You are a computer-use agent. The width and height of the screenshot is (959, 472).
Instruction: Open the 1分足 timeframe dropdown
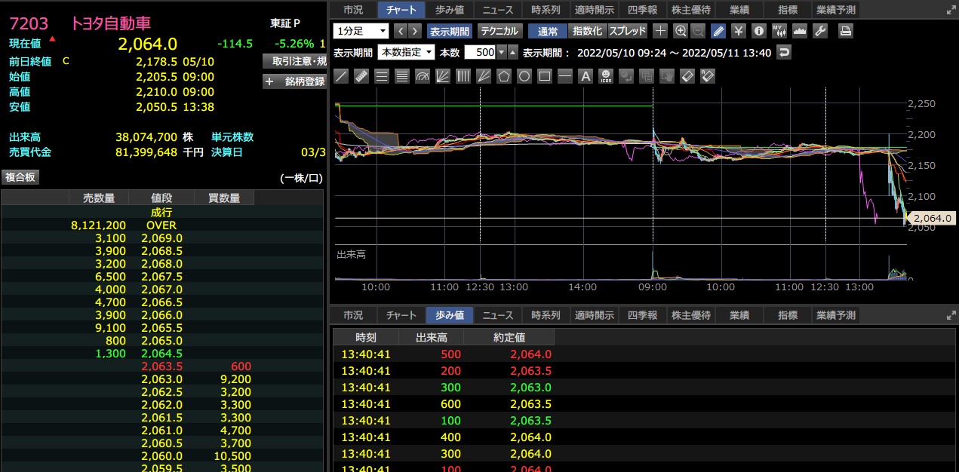tap(361, 31)
